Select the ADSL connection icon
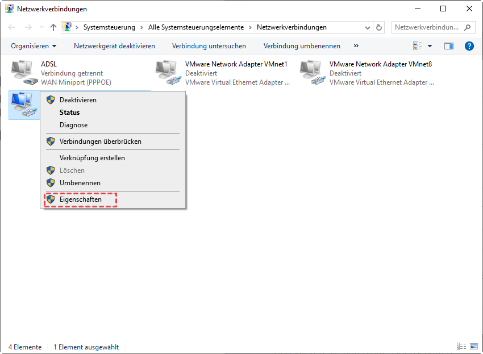This screenshot has width=483, height=354. [24, 73]
